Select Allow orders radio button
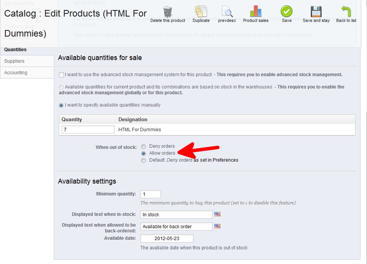Image resolution: width=367 pixels, height=264 pixels. pos(143,154)
